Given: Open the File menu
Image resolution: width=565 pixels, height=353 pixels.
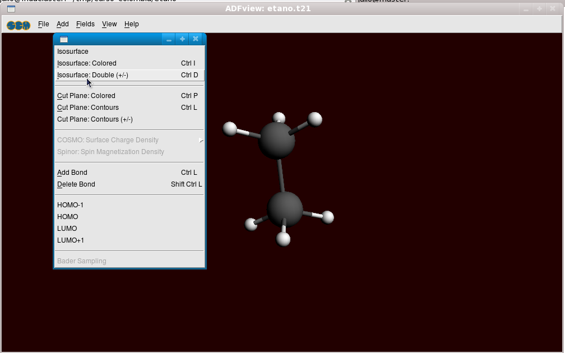Looking at the screenshot, I should tap(43, 24).
